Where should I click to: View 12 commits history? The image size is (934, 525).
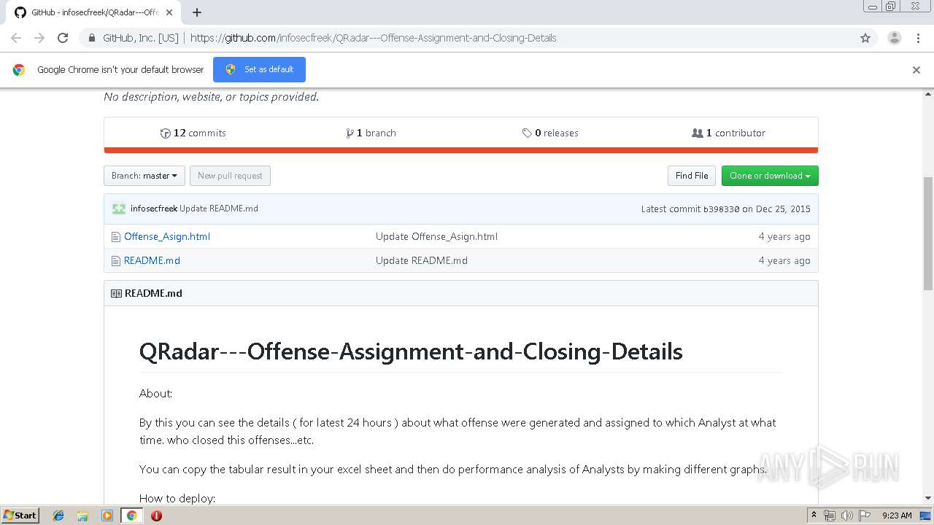[193, 133]
